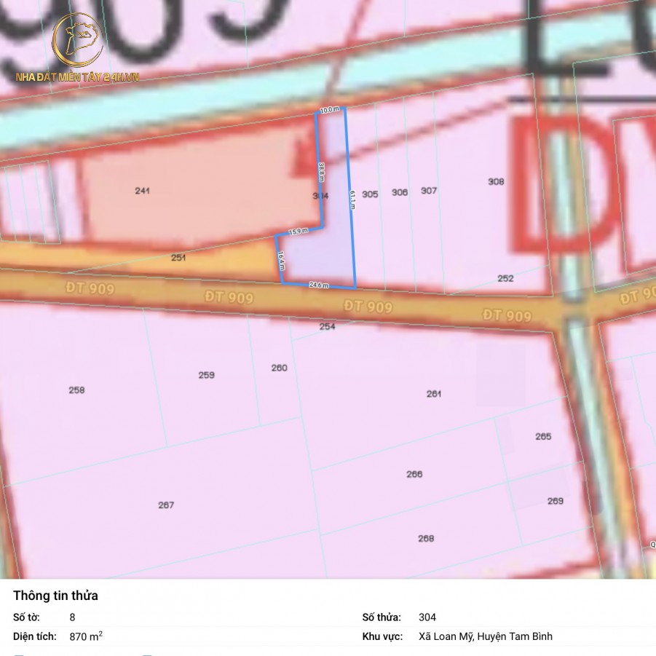This screenshot has width=656, height=656.
Task: Click the 870 m² area value
Action: pyautogui.click(x=86, y=636)
